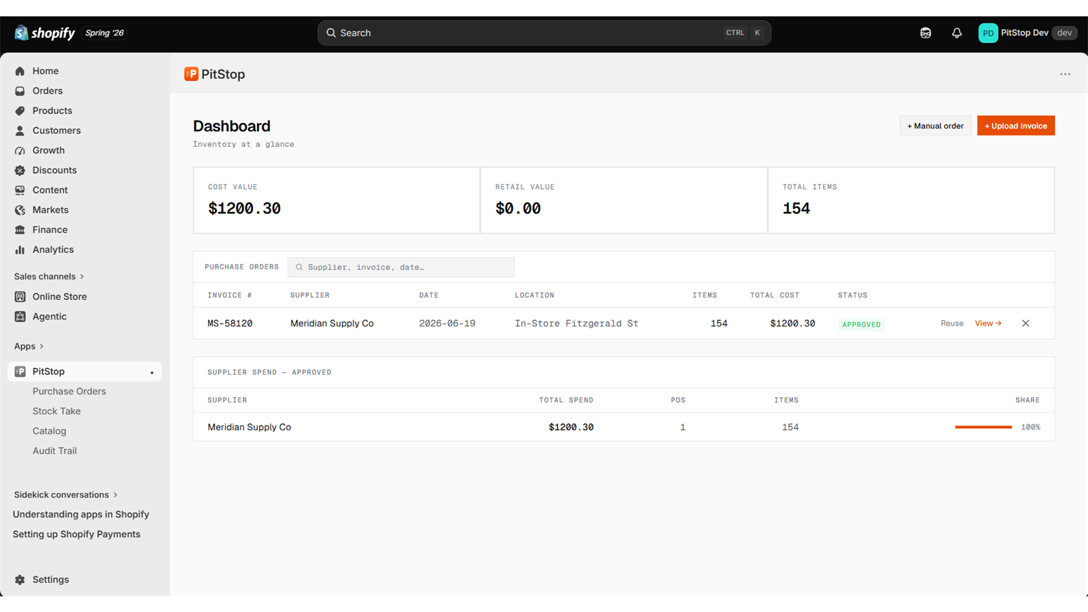Click the 100% share value
The image size is (1088, 612).
[x=1030, y=427]
